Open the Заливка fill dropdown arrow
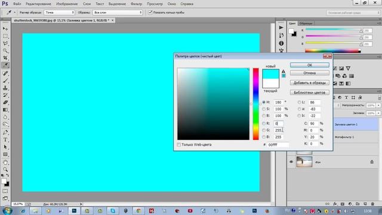 tap(378, 113)
